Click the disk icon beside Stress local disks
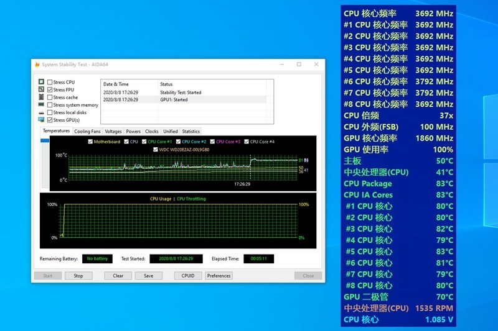 tap(41, 112)
